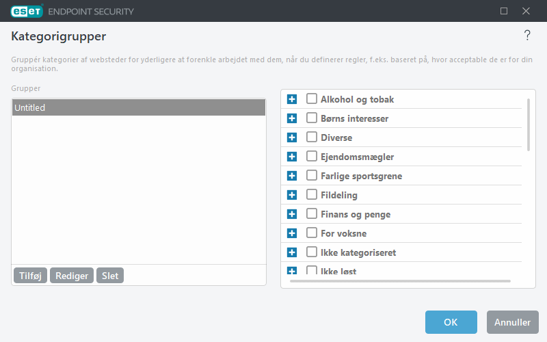
Task: Expand the Farlige sportsgrene category
Action: (292, 176)
